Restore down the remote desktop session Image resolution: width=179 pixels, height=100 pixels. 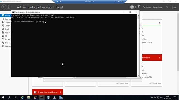119,1
